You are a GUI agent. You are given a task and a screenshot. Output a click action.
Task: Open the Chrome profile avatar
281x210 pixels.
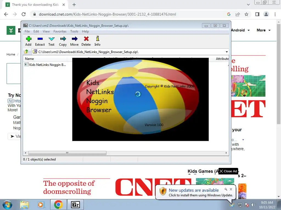tap(266, 14)
